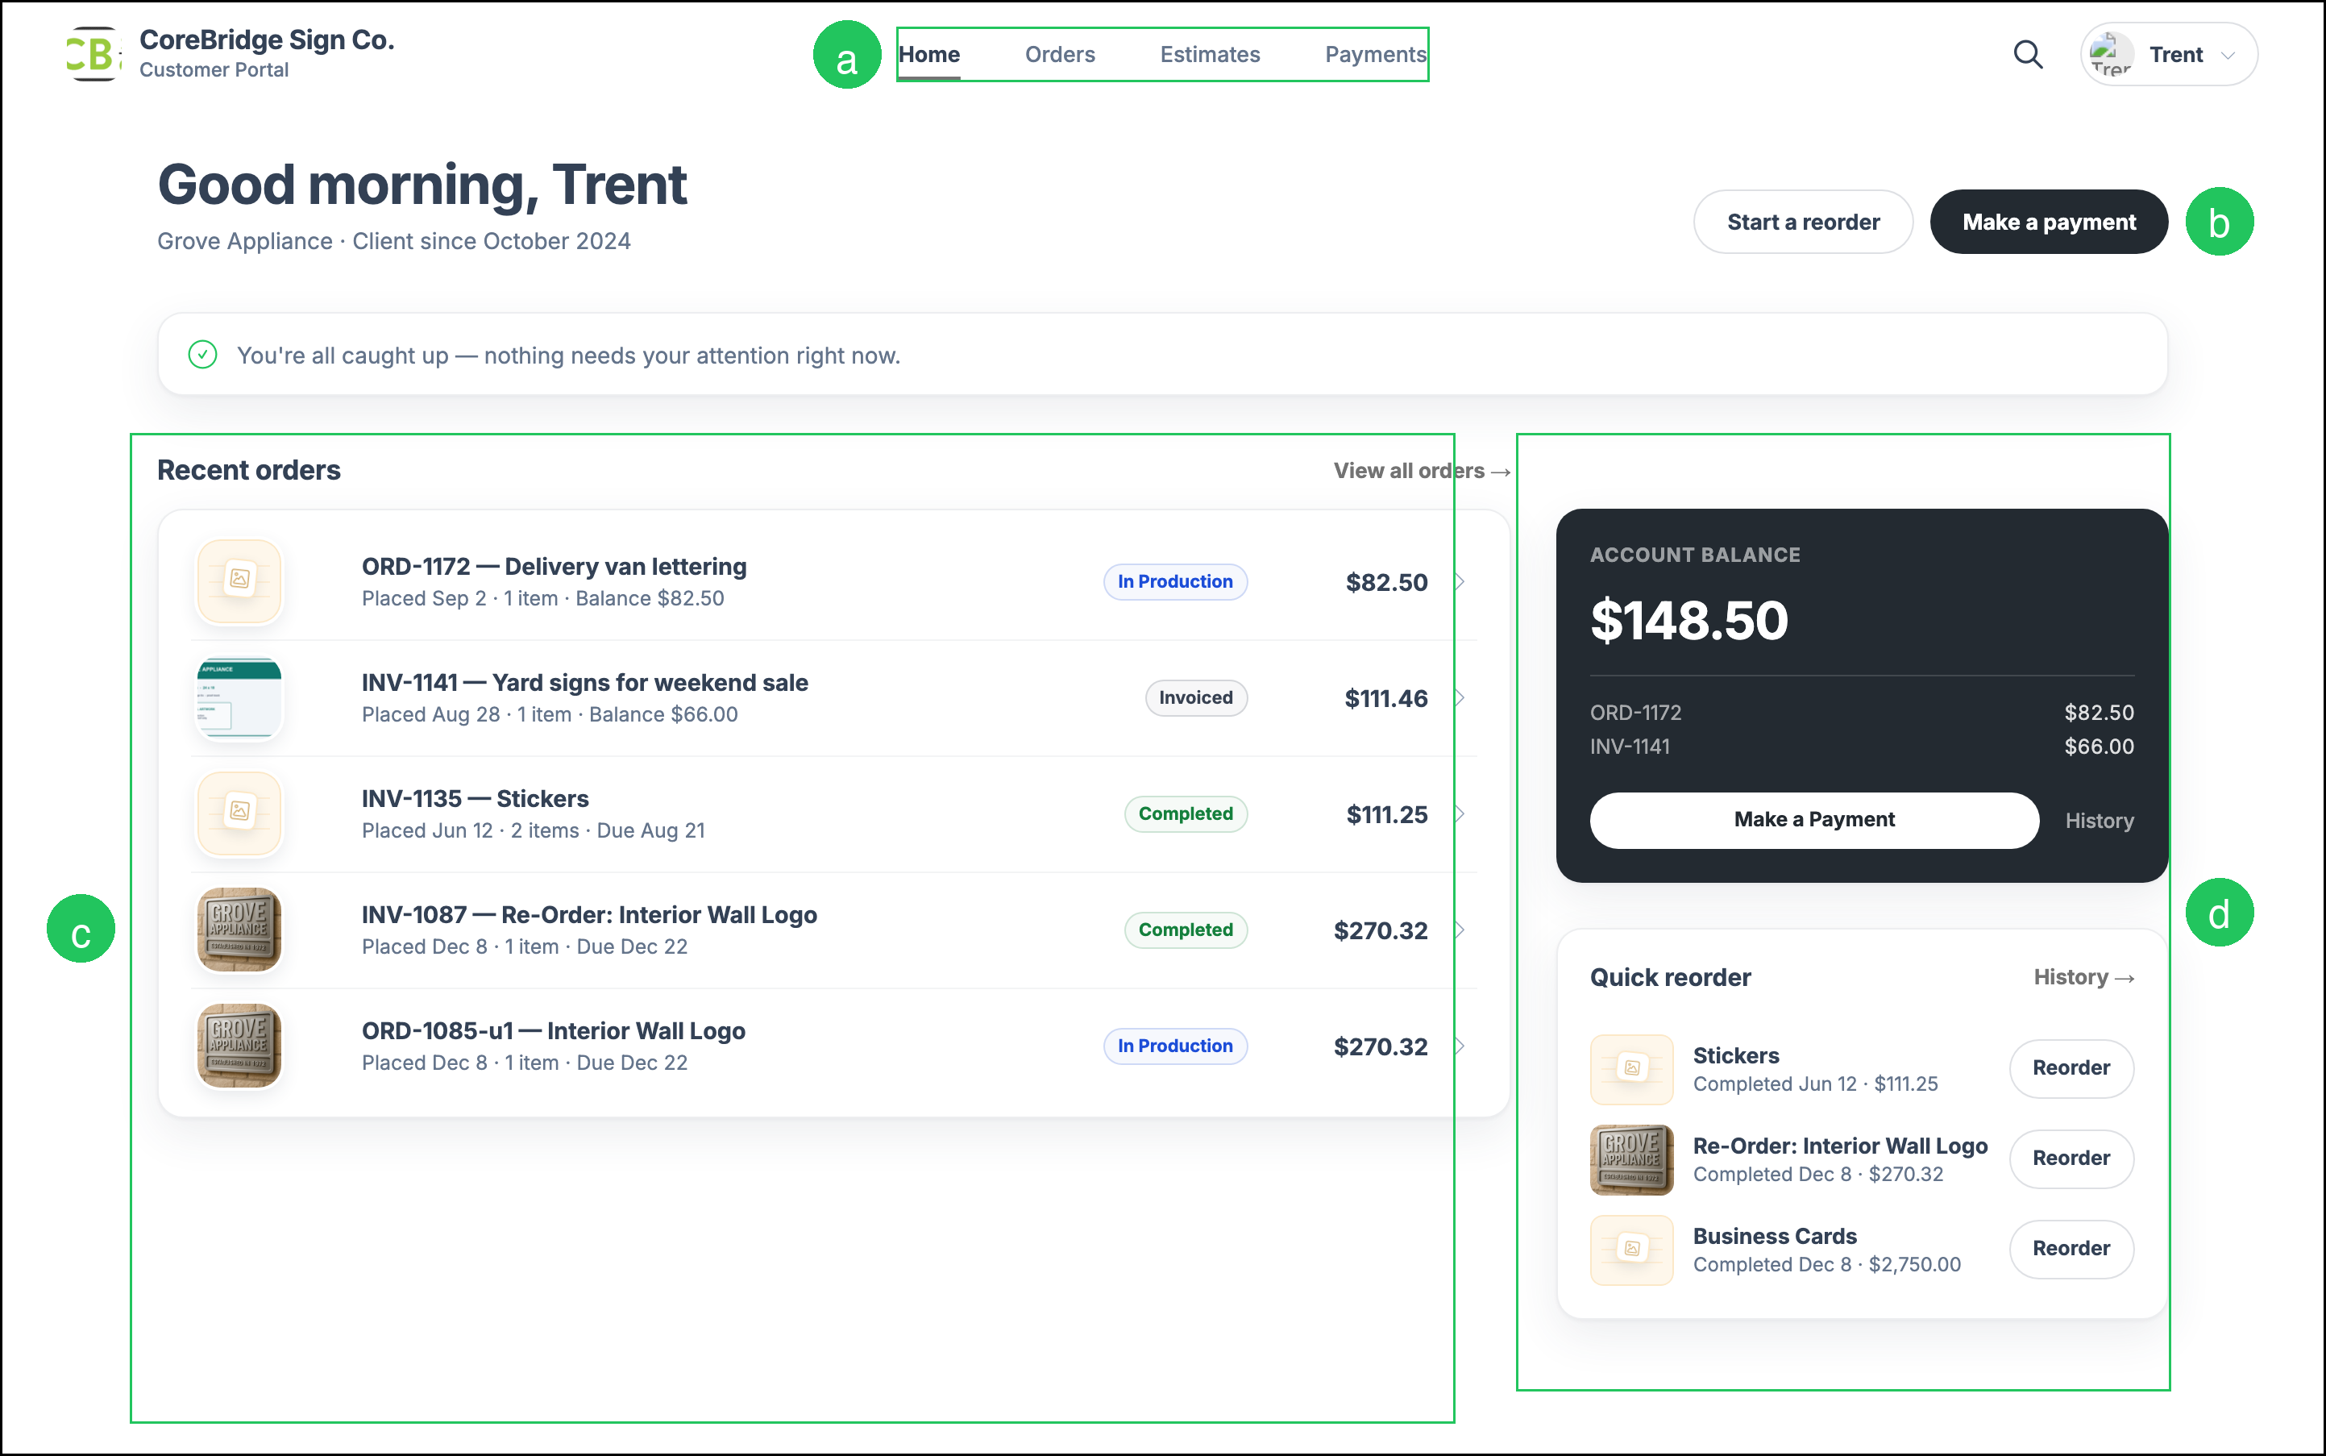The width and height of the screenshot is (2326, 1456).
Task: Click the top Make a payment button
Action: [x=2049, y=222]
